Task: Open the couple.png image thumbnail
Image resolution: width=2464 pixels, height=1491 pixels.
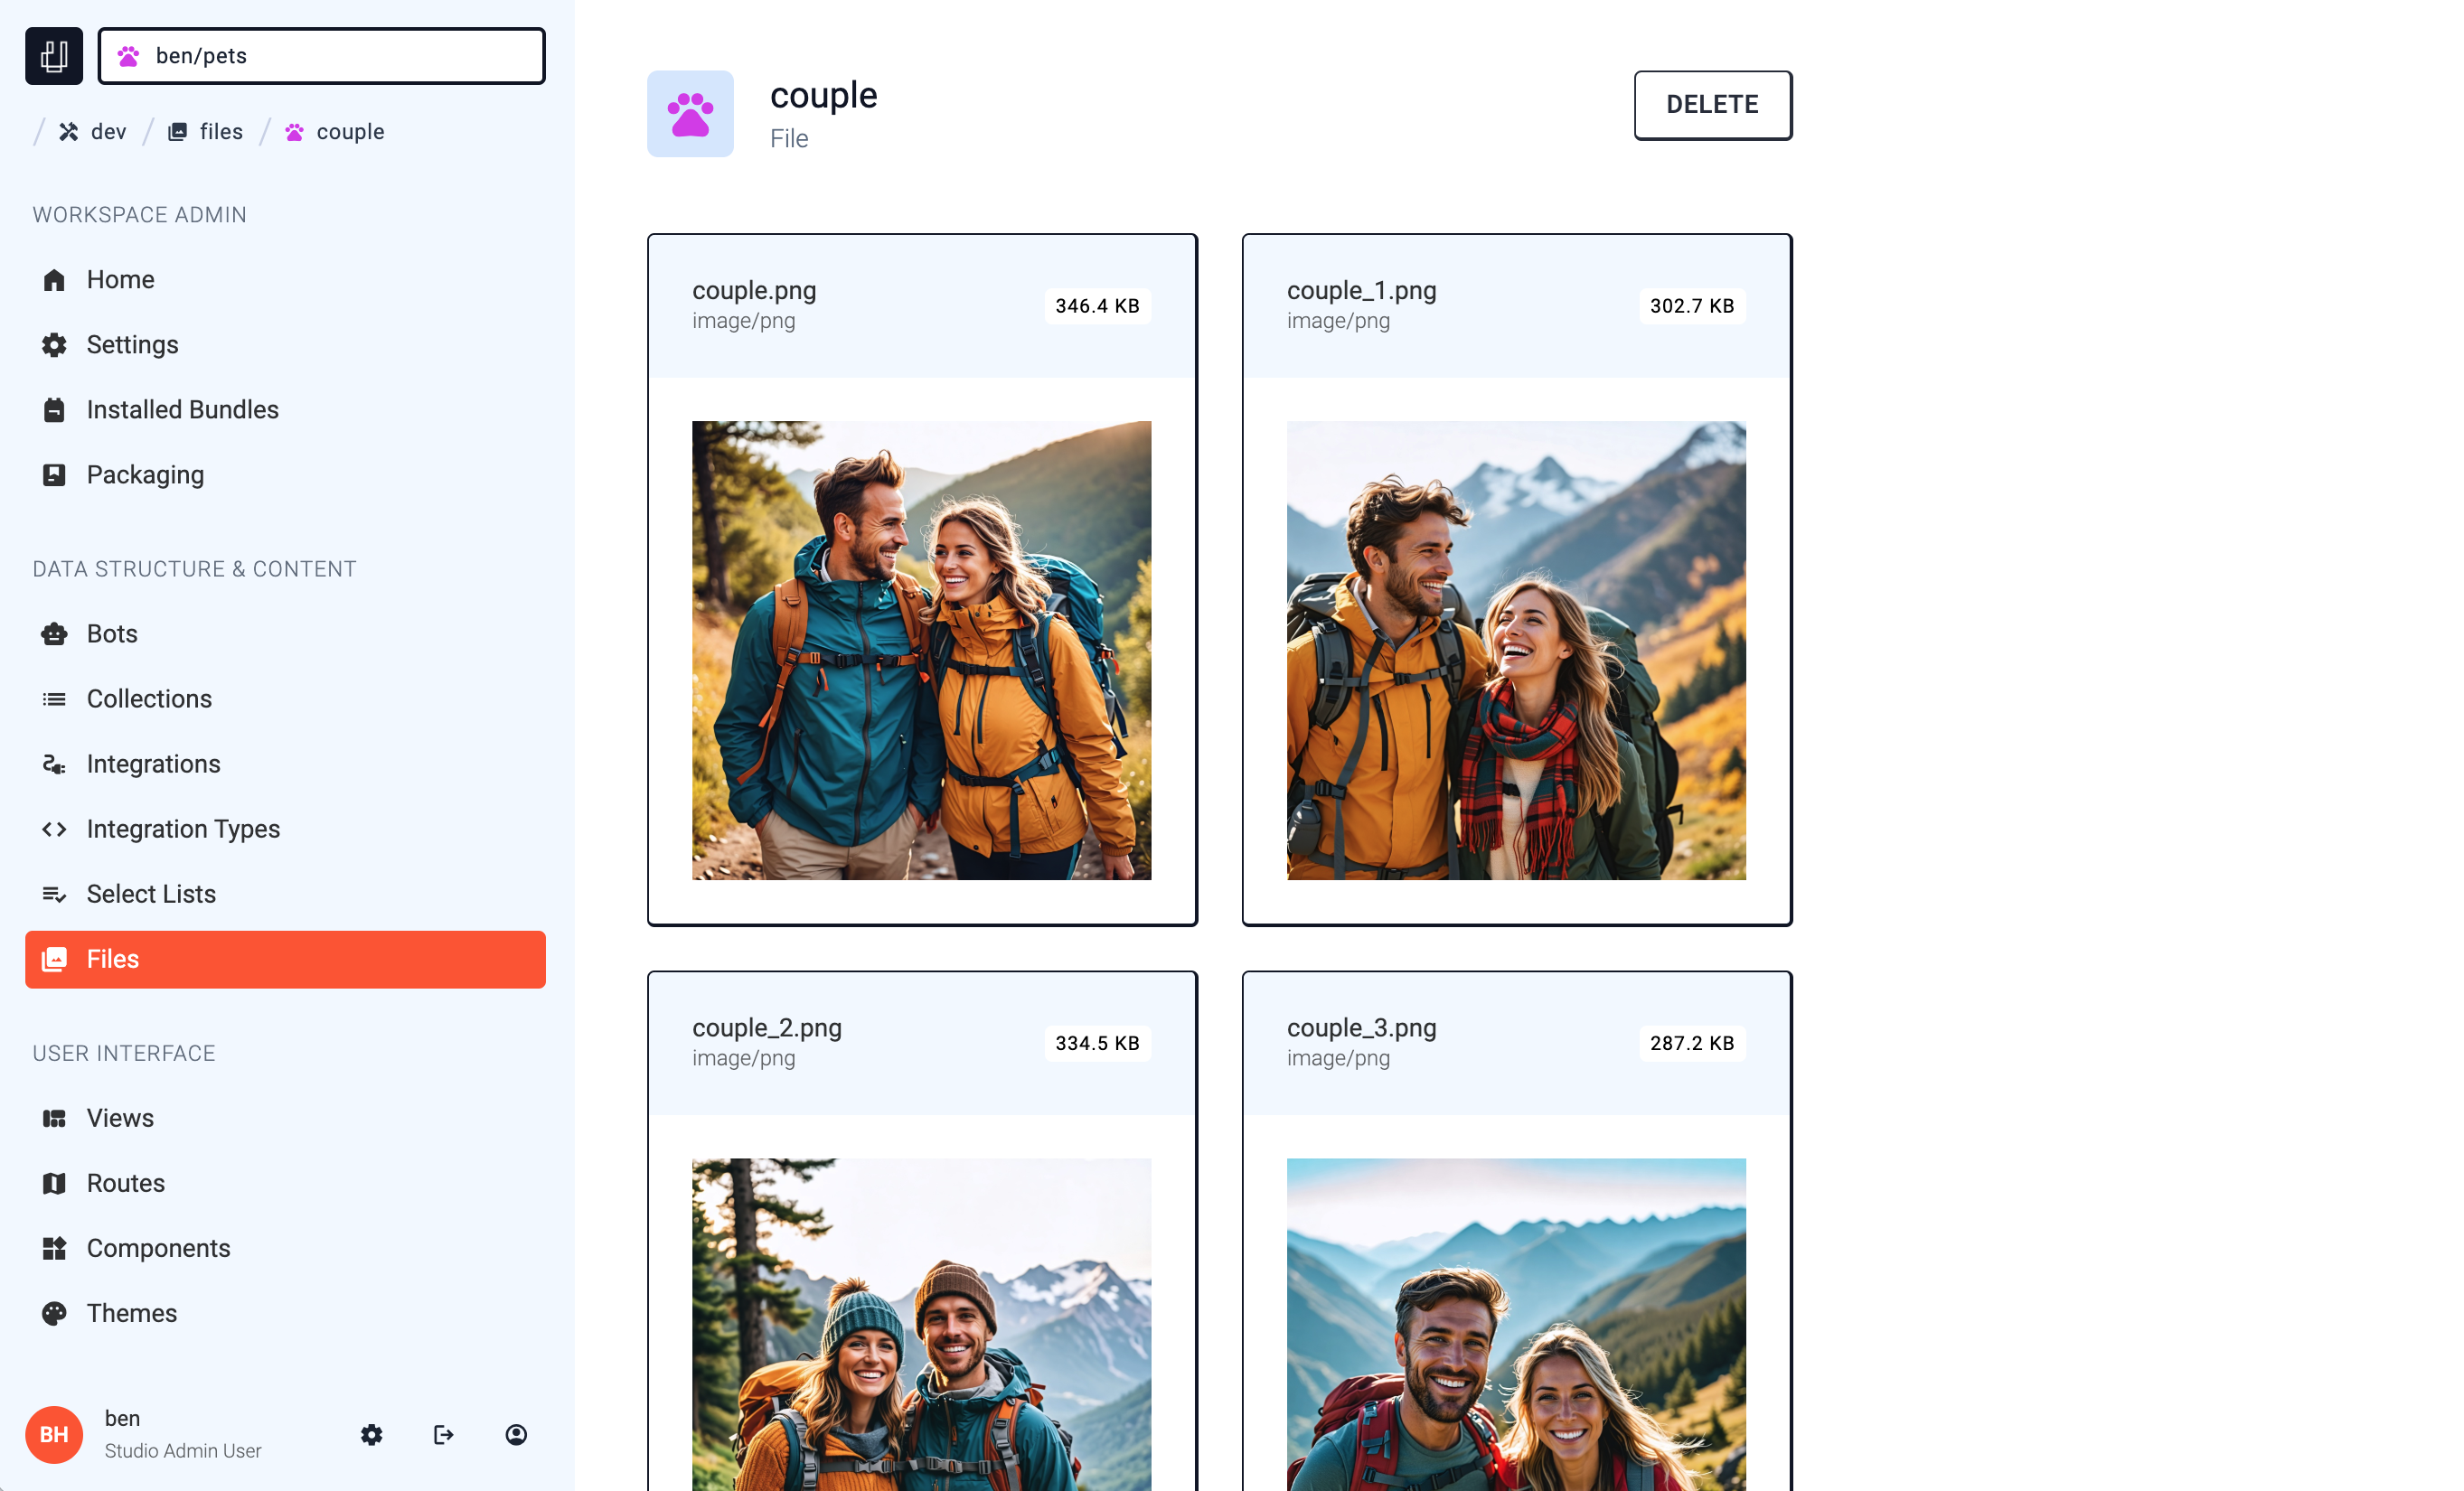Action: [921, 650]
